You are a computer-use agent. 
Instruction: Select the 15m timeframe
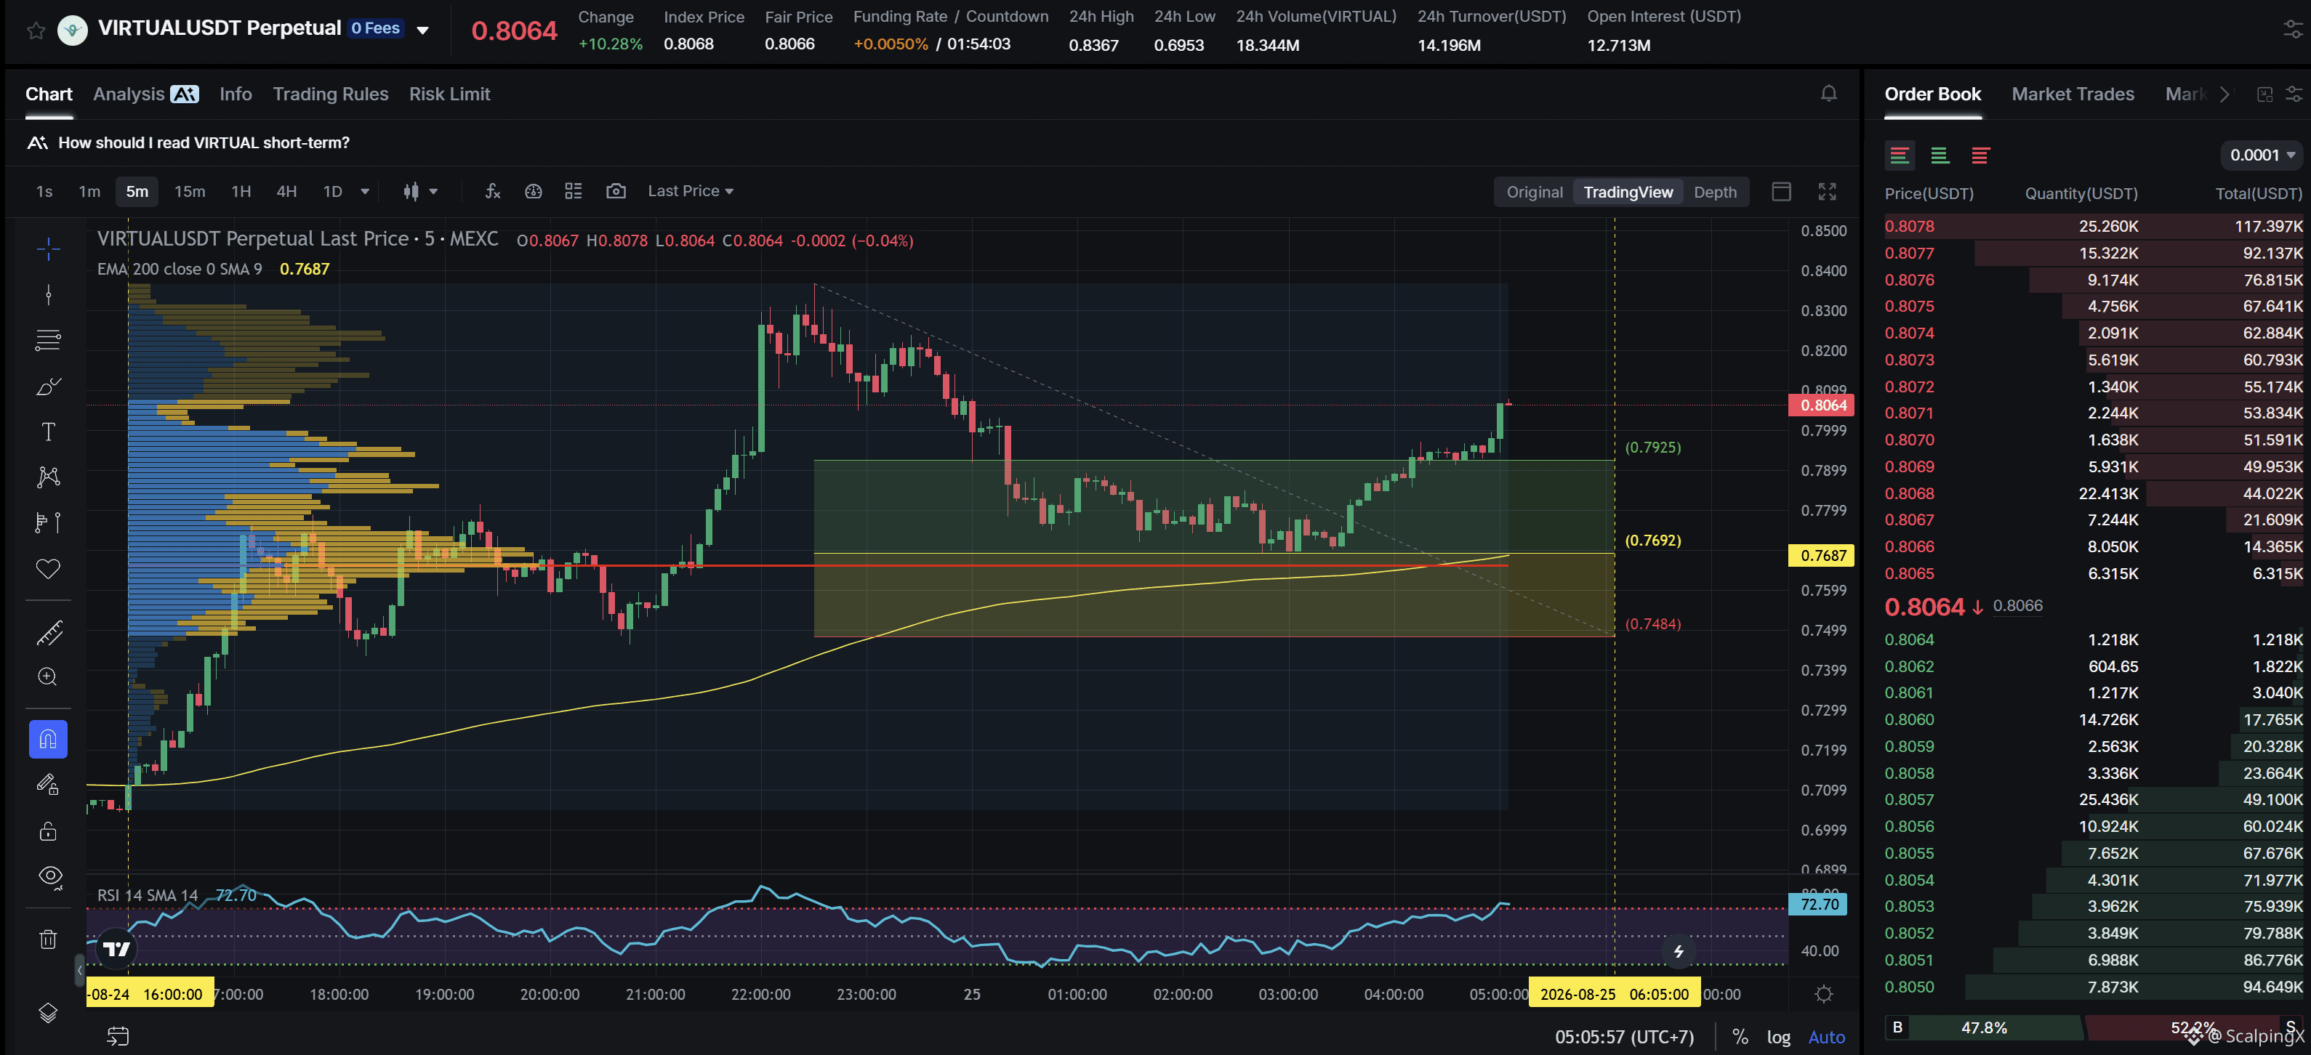pos(189,191)
